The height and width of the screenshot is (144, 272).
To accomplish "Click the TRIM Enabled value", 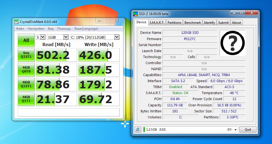I will [176, 87].
